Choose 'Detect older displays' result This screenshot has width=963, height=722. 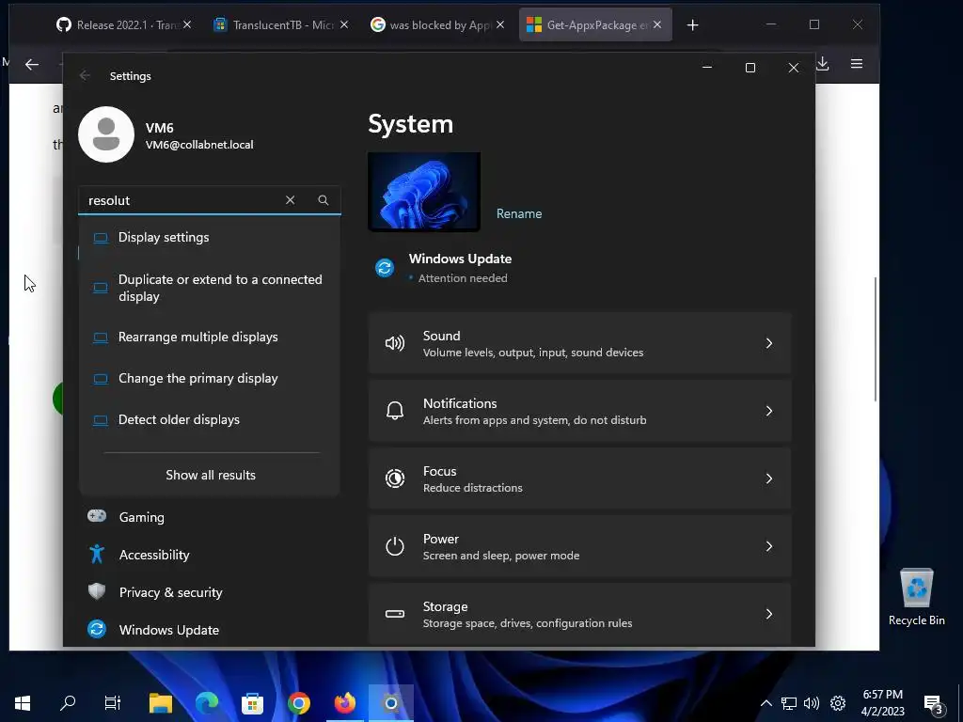(x=210, y=419)
